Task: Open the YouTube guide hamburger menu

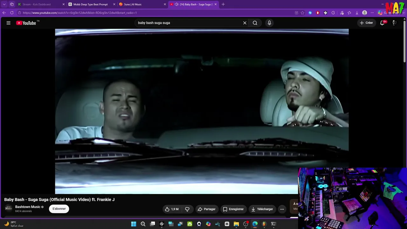Action: coord(9,23)
